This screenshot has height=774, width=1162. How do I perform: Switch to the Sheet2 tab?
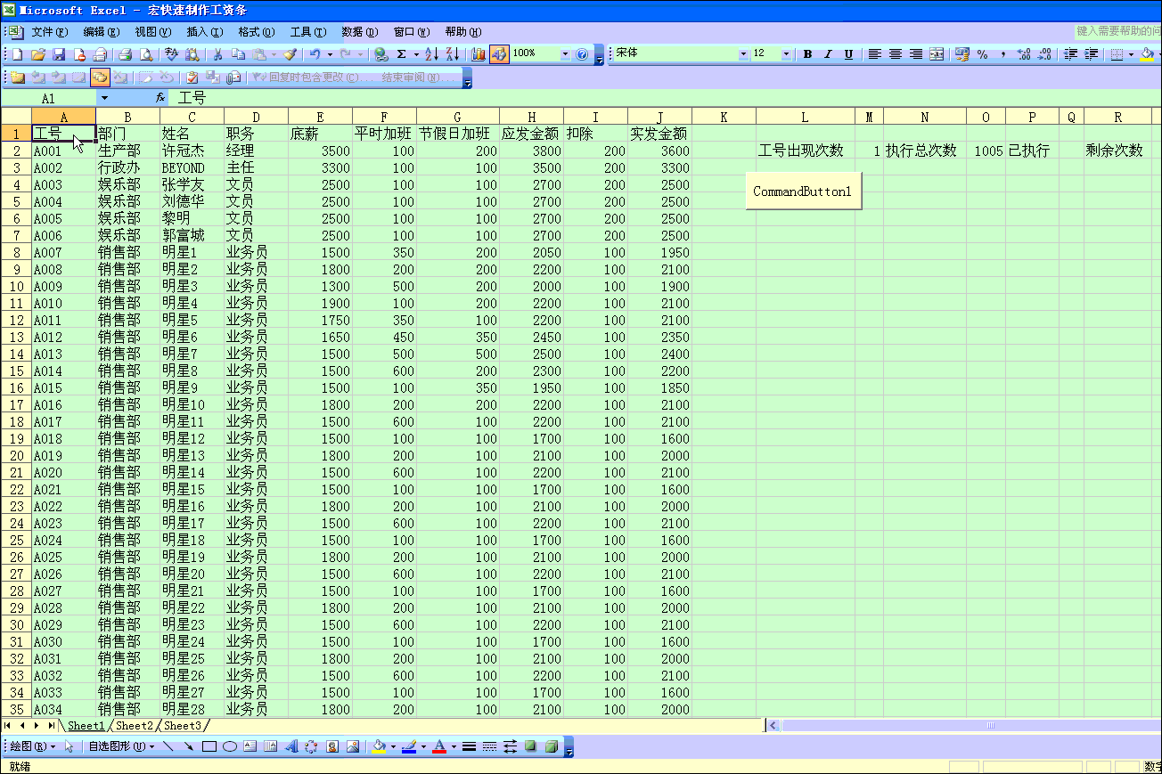pos(135,726)
